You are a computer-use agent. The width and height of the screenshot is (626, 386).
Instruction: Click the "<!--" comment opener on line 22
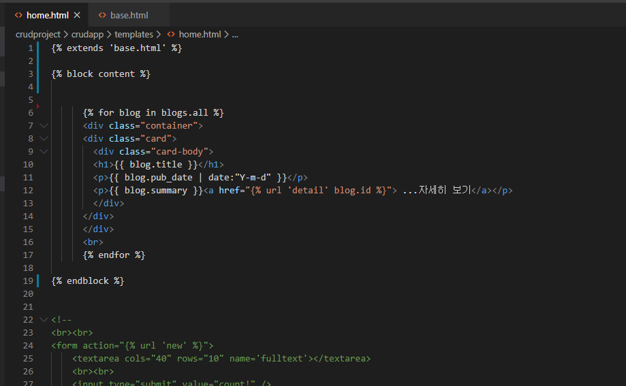point(61,319)
